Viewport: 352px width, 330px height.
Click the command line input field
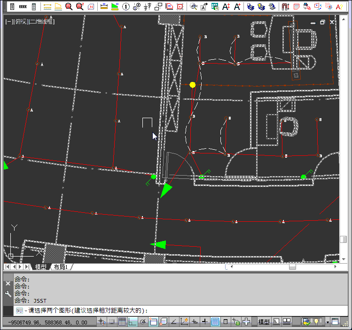pos(235,311)
